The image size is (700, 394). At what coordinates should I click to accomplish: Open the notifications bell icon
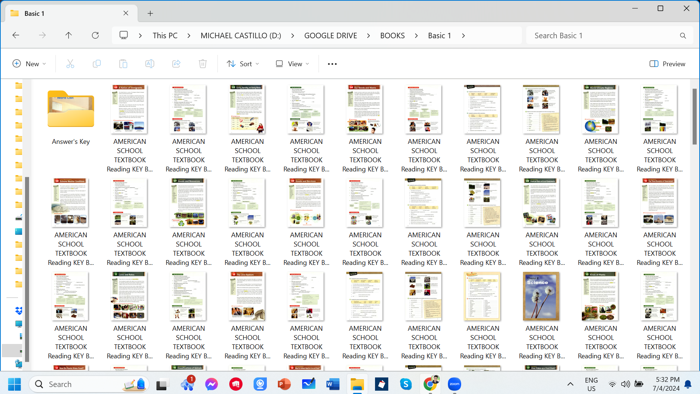[x=688, y=384]
